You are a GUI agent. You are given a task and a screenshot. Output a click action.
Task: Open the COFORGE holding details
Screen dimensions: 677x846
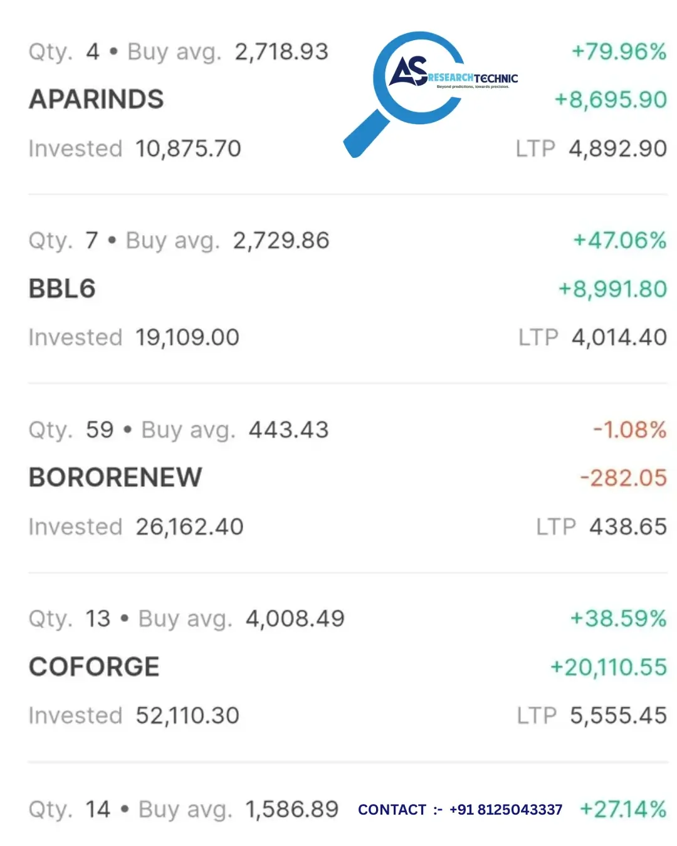click(347, 667)
